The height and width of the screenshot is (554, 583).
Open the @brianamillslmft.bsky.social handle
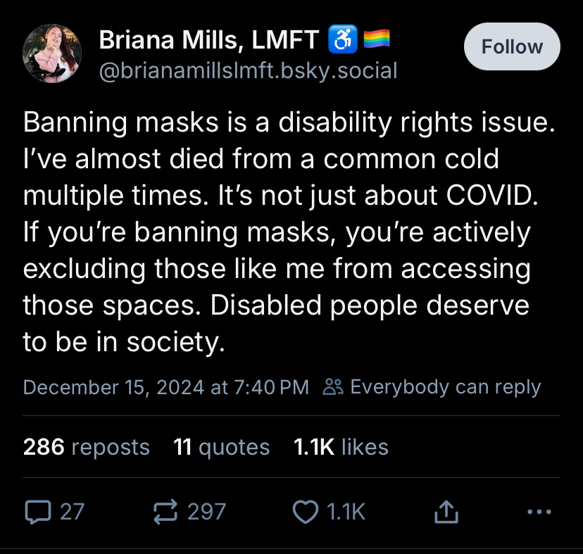[x=248, y=70]
